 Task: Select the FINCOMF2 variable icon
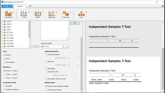(x=5, y=46)
